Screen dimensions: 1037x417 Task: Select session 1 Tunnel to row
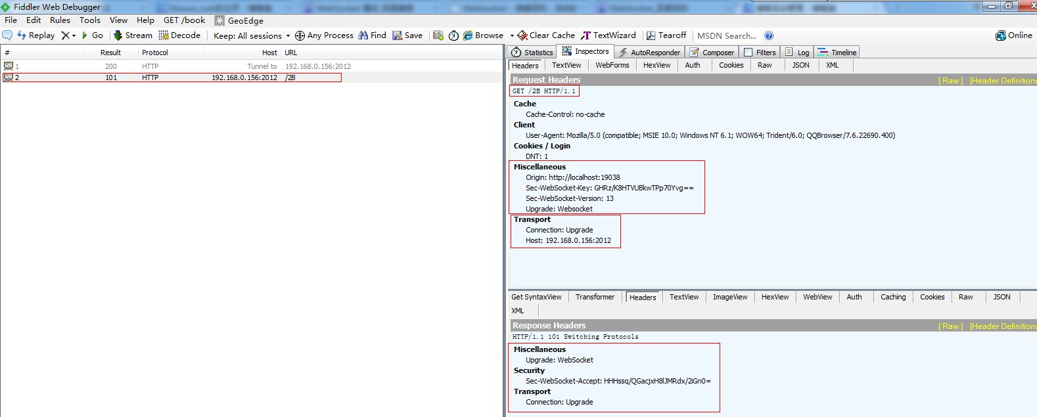(x=252, y=66)
